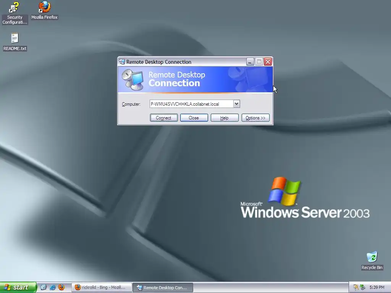The width and height of the screenshot is (391, 293).
Task: Expand the Options >> section
Action: point(255,118)
